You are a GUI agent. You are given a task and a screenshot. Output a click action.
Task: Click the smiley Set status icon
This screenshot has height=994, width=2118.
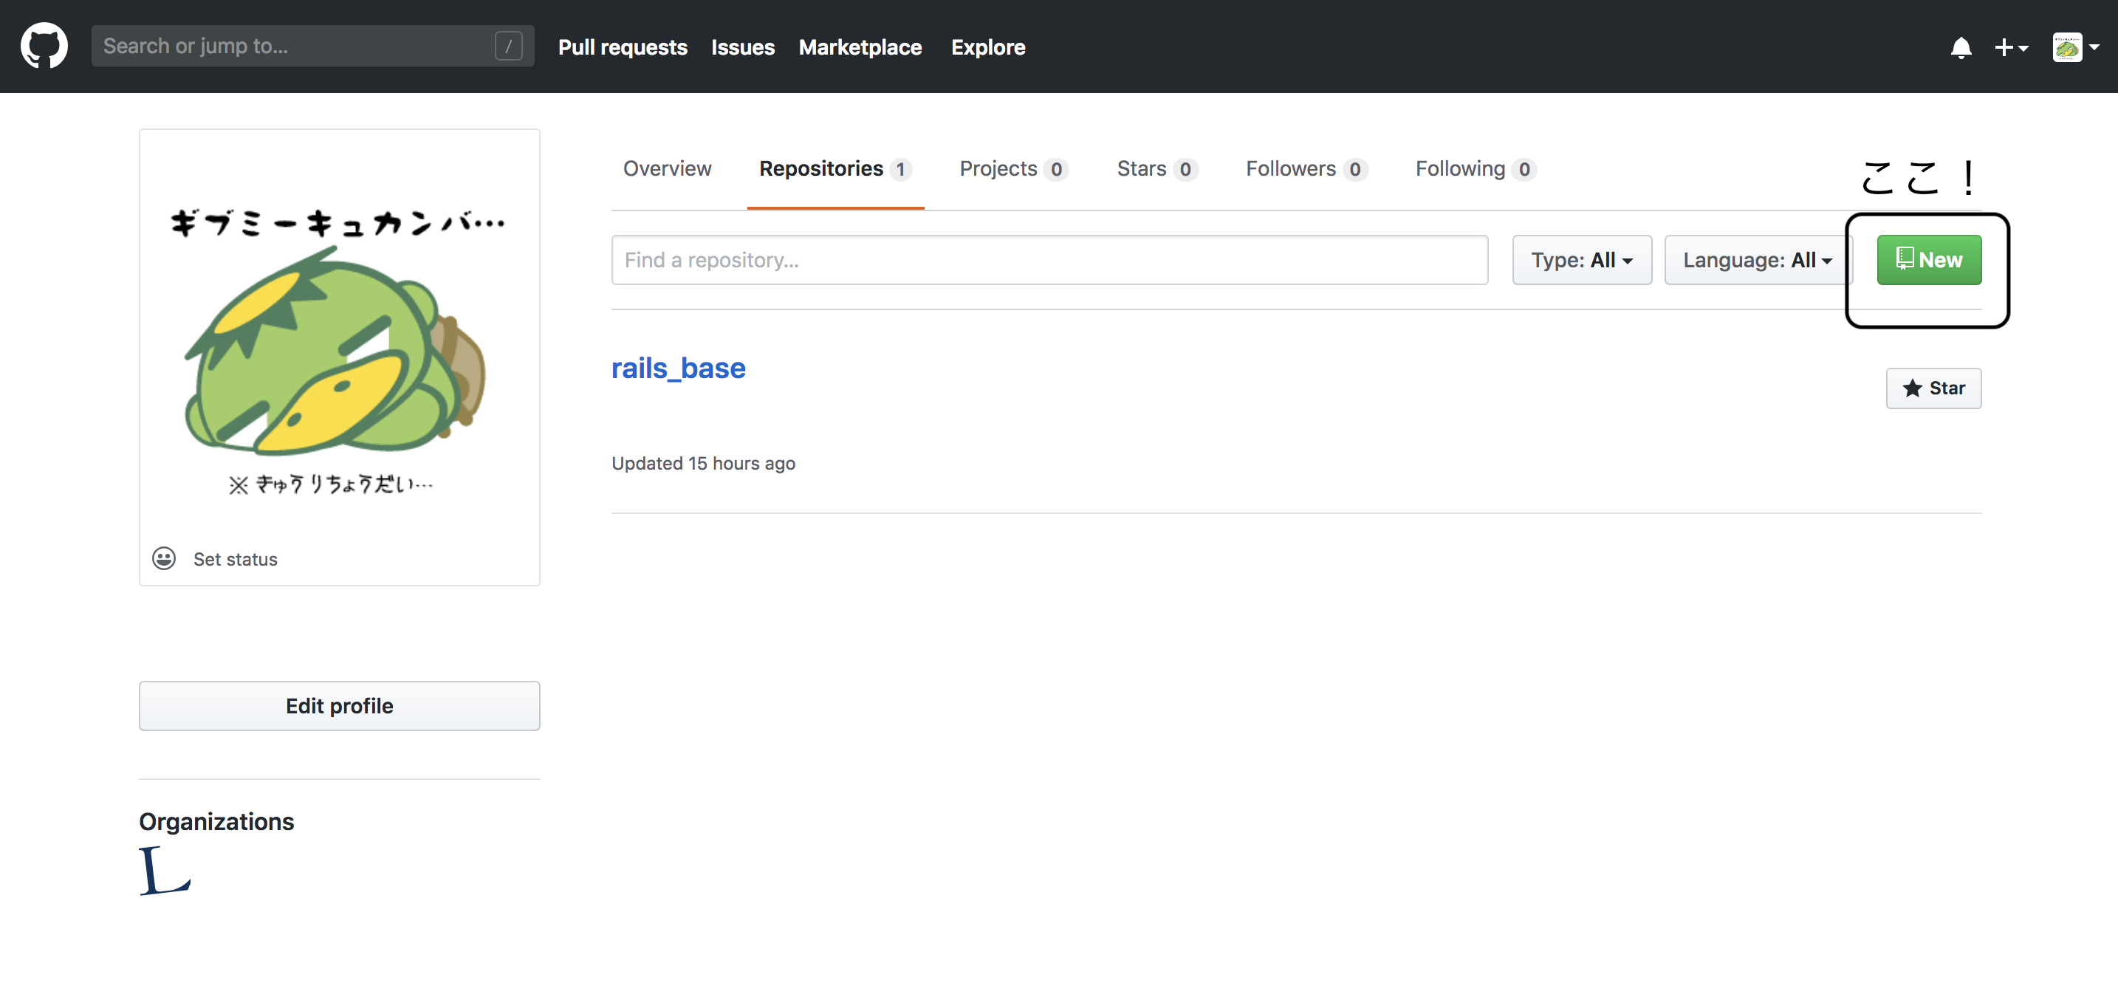164,558
